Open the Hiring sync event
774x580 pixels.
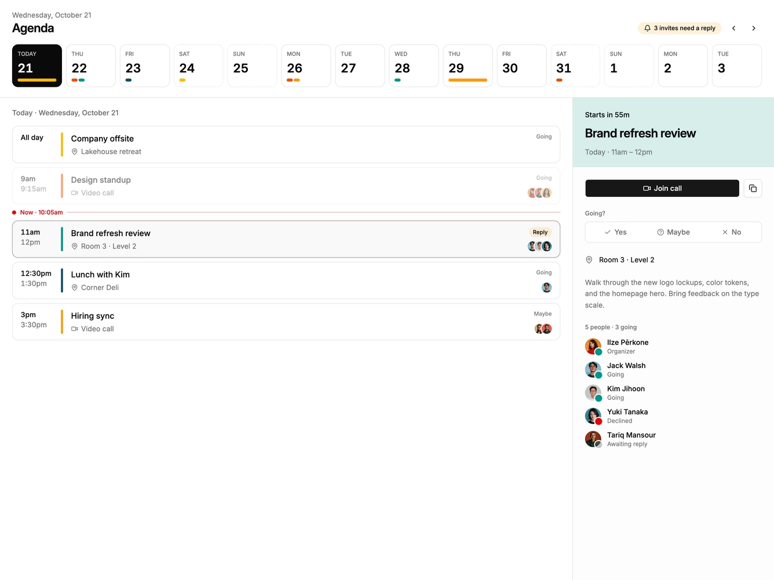tap(286, 322)
